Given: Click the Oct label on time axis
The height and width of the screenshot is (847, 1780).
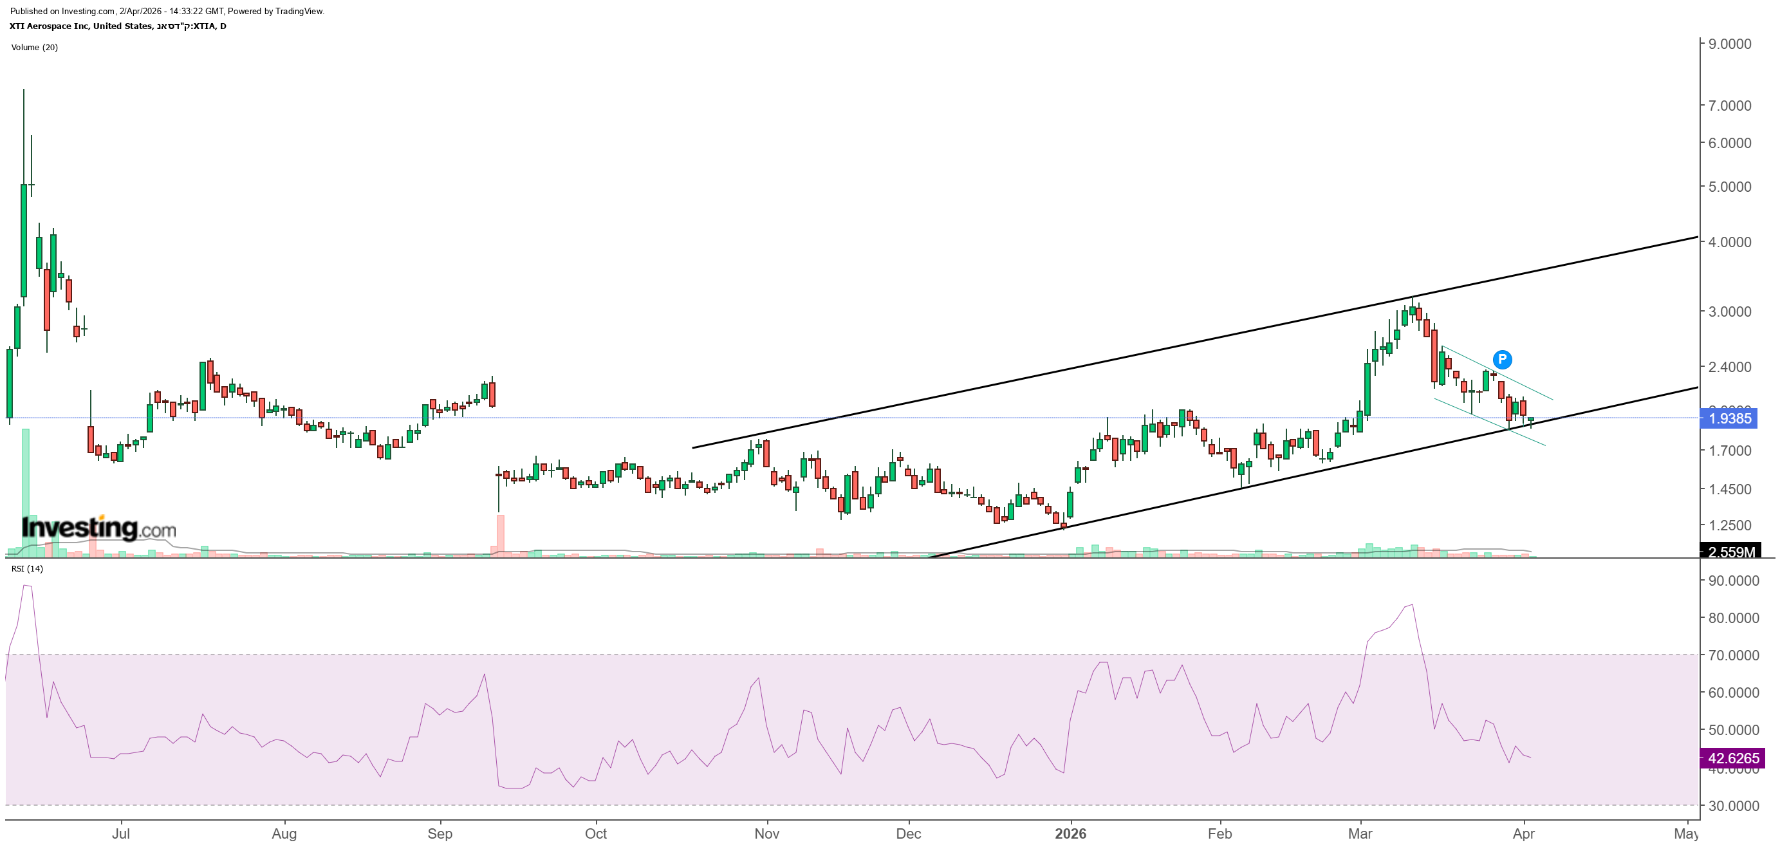Looking at the screenshot, I should coord(596,833).
